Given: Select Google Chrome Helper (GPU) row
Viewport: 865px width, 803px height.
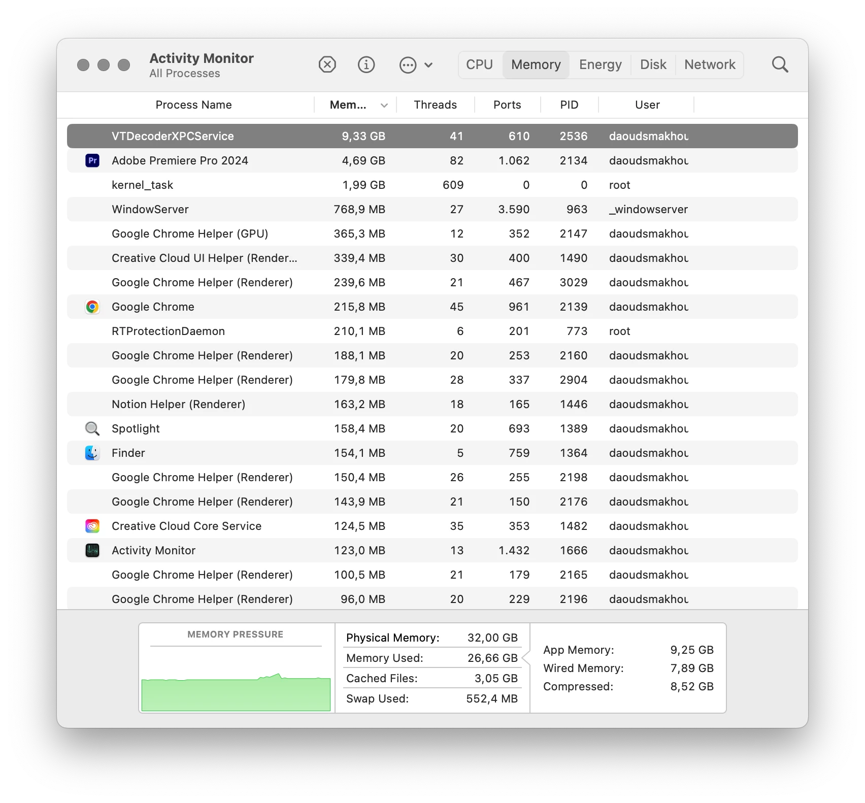Looking at the screenshot, I should click(432, 233).
